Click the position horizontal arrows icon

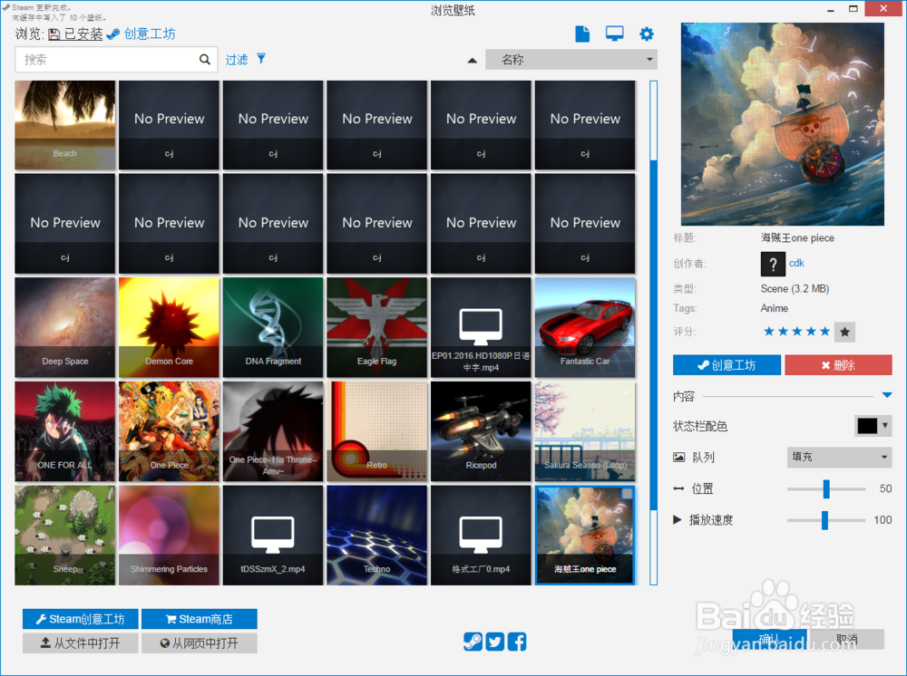click(678, 488)
